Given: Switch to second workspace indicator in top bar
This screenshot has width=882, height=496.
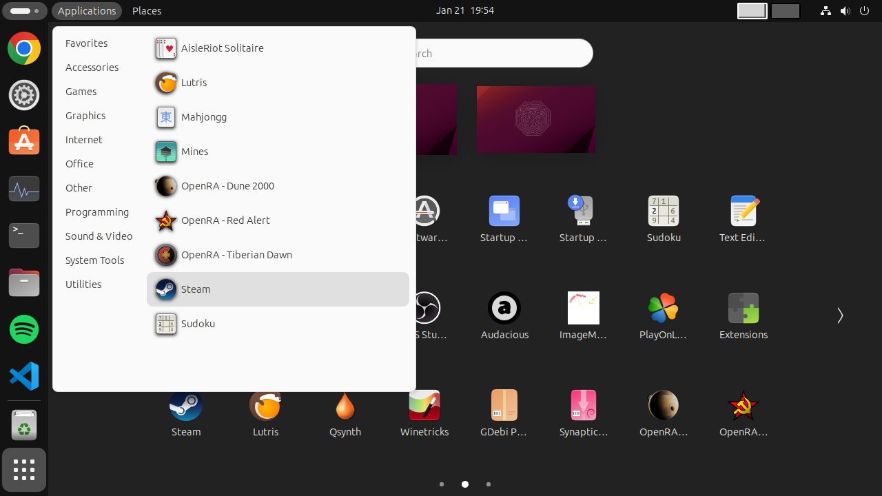Looking at the screenshot, I should coord(786,11).
